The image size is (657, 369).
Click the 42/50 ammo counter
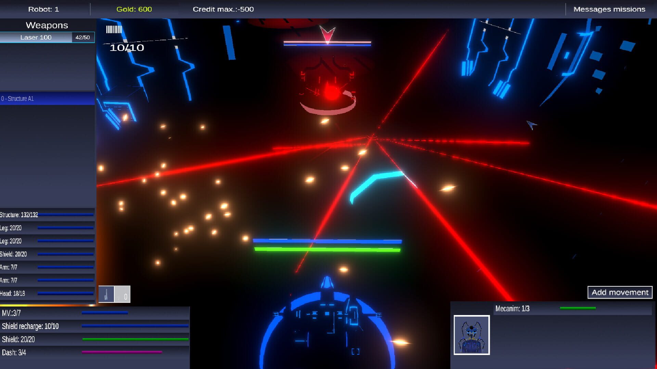click(82, 37)
